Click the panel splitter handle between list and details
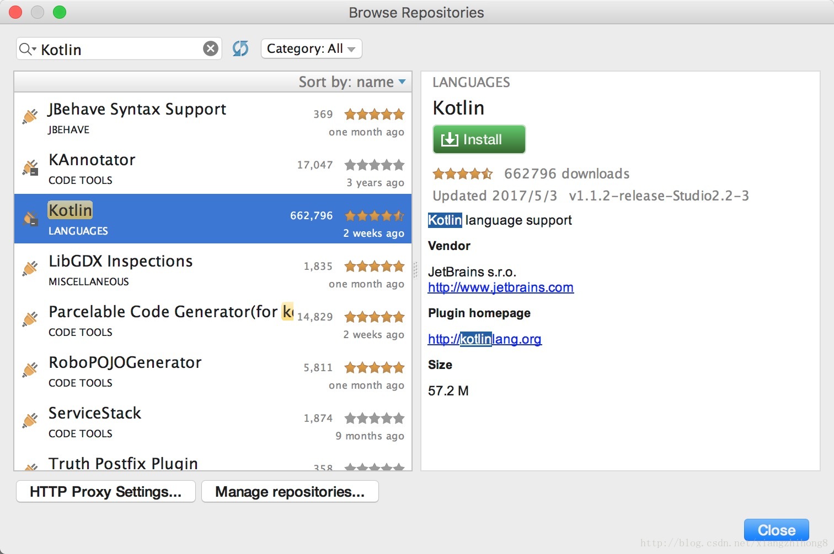 click(416, 270)
